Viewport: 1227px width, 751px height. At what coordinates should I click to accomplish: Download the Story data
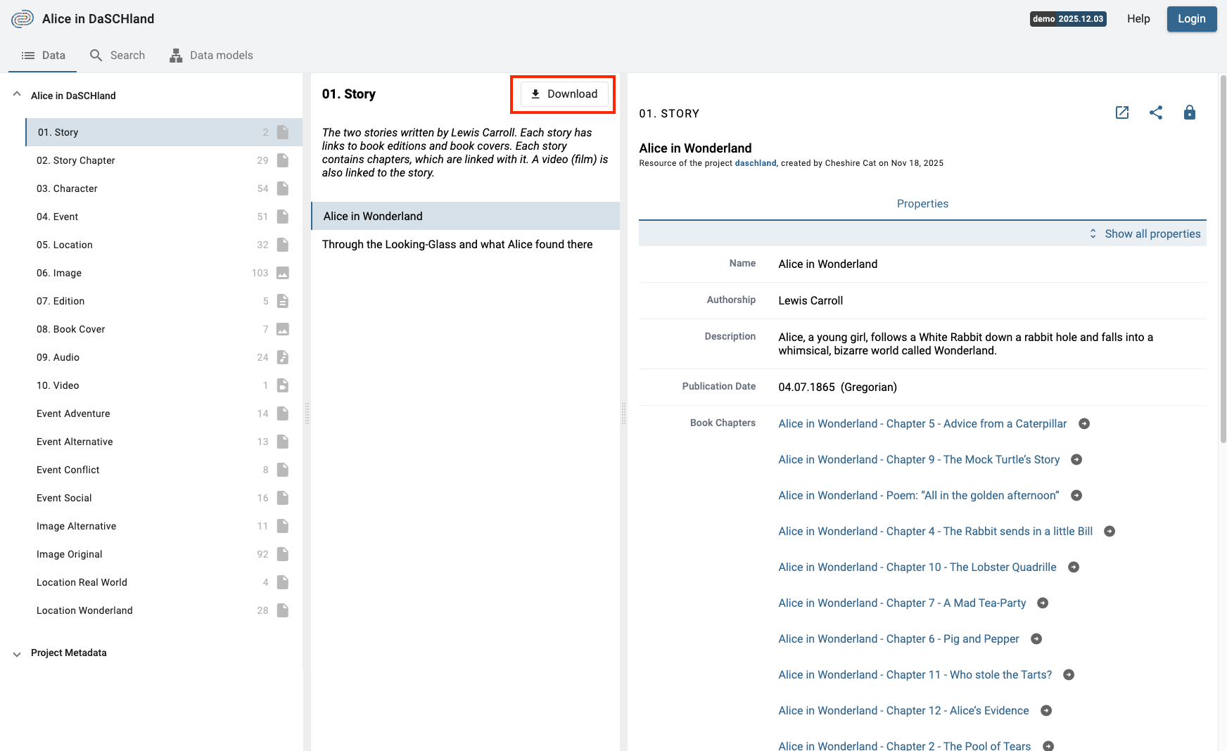point(563,94)
